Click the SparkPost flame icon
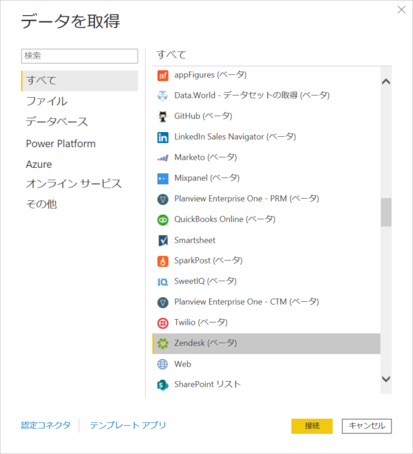 162,261
